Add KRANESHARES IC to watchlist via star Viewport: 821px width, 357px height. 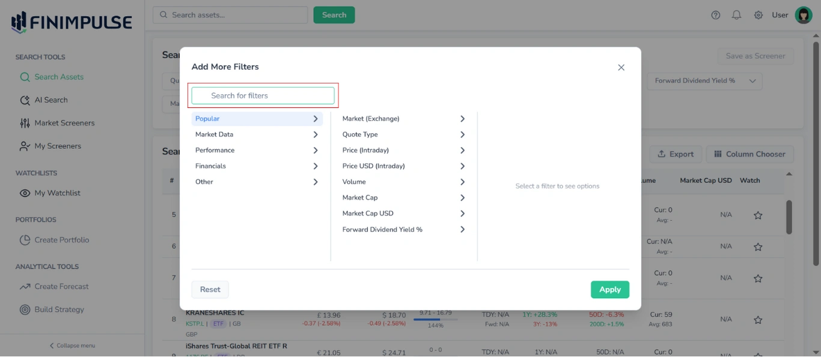(758, 319)
